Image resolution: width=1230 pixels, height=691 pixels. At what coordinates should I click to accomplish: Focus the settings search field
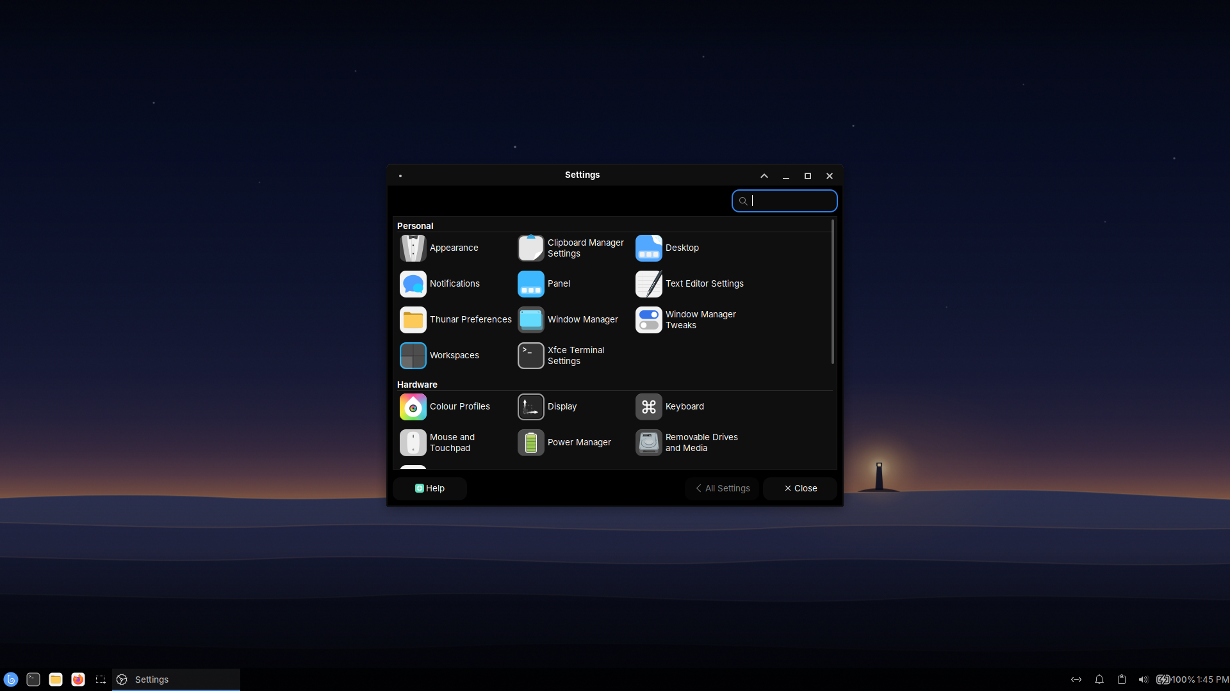(x=784, y=201)
